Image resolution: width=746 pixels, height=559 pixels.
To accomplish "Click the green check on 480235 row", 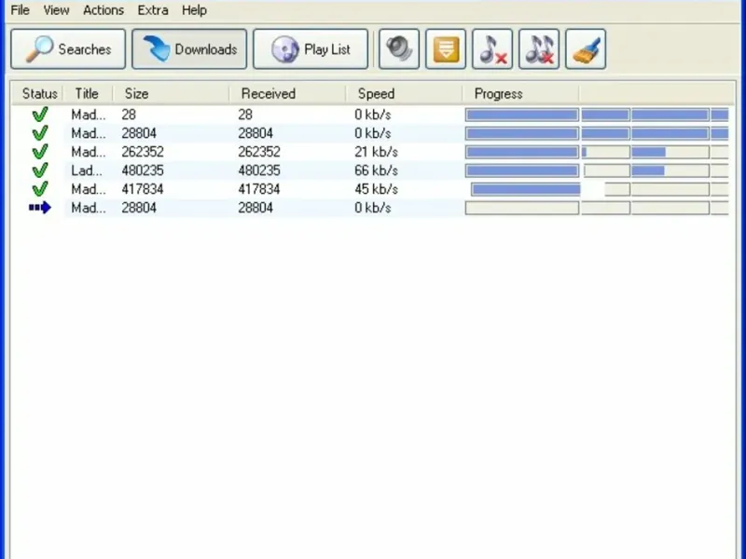I will point(40,170).
